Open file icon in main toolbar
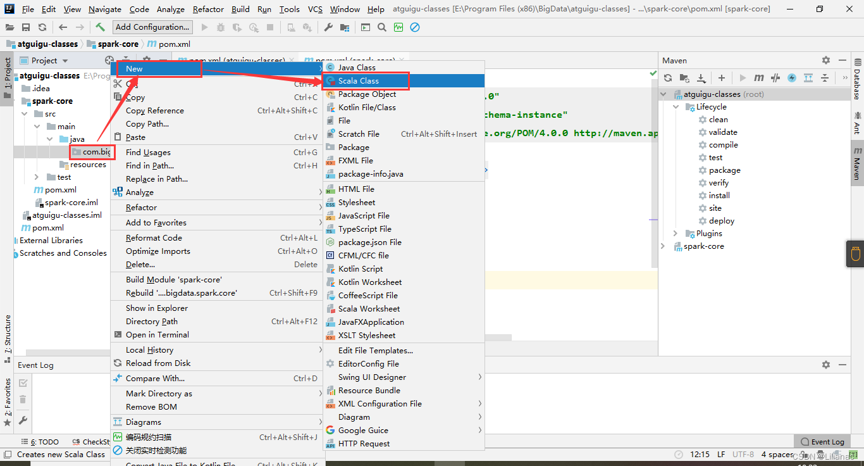Viewport: 864px width, 466px height. 10,27
